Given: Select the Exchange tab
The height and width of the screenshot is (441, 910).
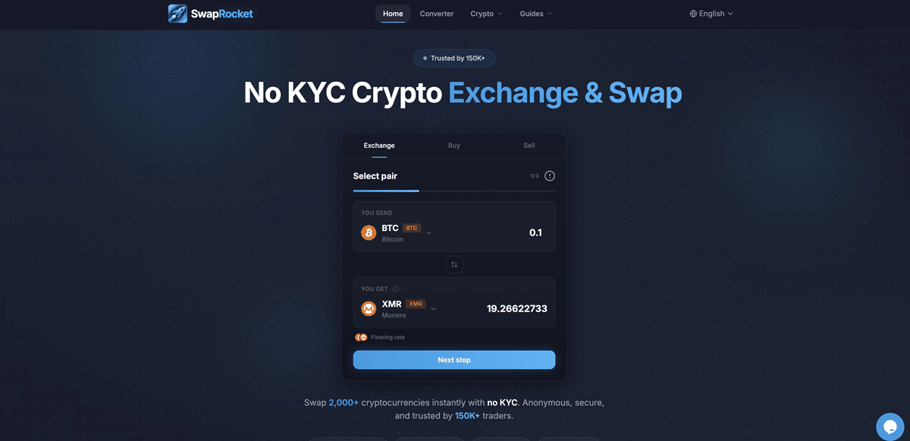Looking at the screenshot, I should pyautogui.click(x=379, y=145).
